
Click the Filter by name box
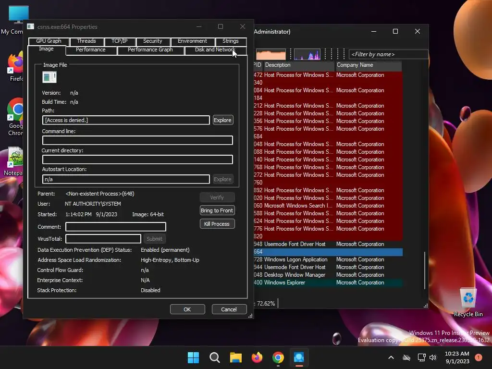(x=388, y=54)
